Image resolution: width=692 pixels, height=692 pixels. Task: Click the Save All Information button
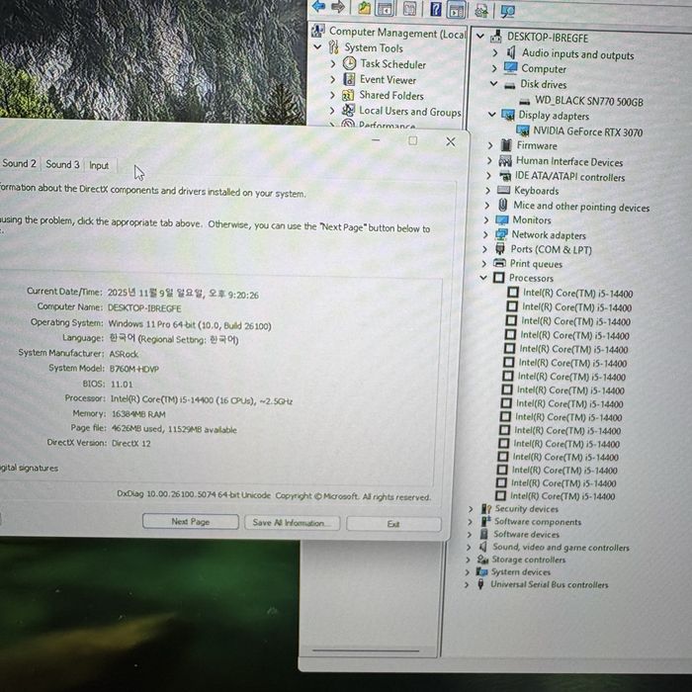[293, 523]
